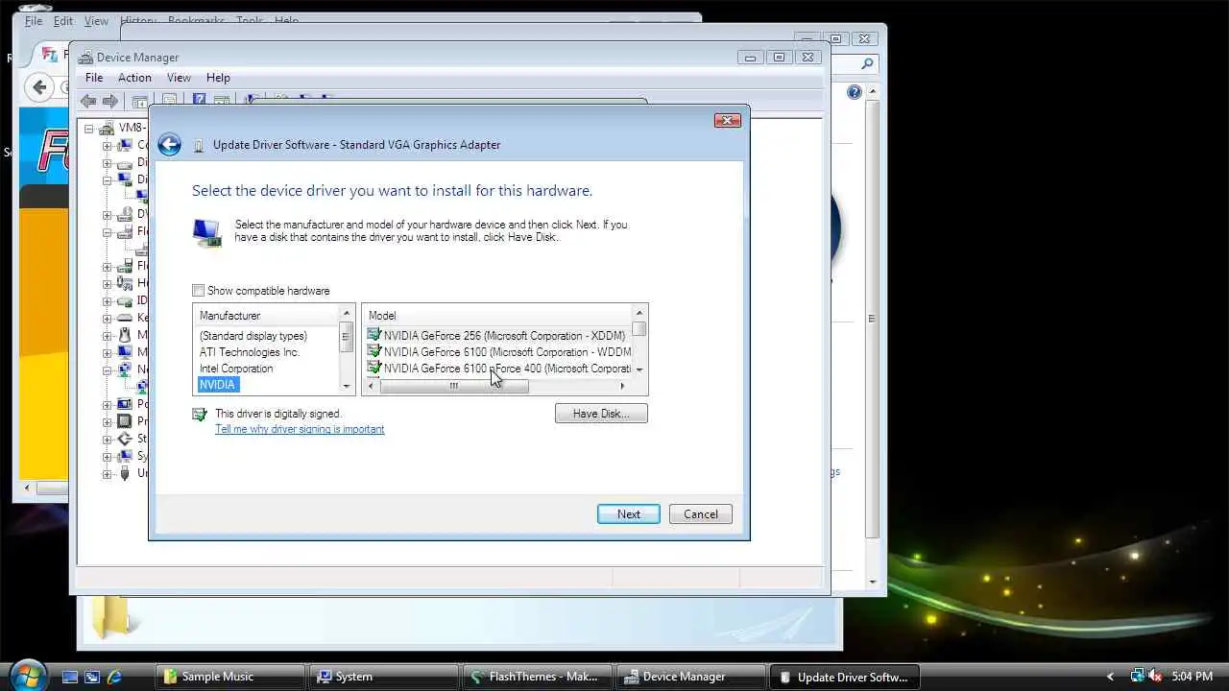The image size is (1229, 691).
Task: Click the network tray icon
Action: [x=1138, y=677]
